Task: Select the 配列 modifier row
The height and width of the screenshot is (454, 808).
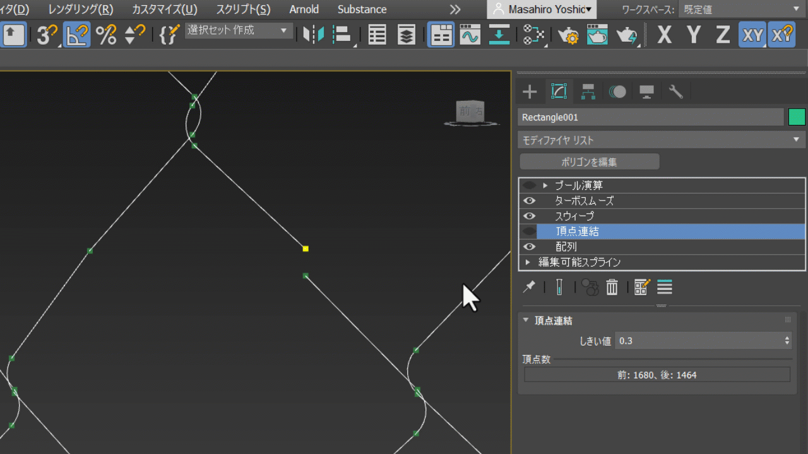Action: [662, 247]
